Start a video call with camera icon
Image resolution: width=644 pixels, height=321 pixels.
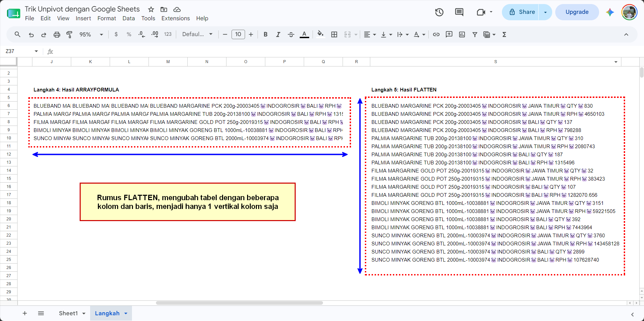[x=481, y=12]
